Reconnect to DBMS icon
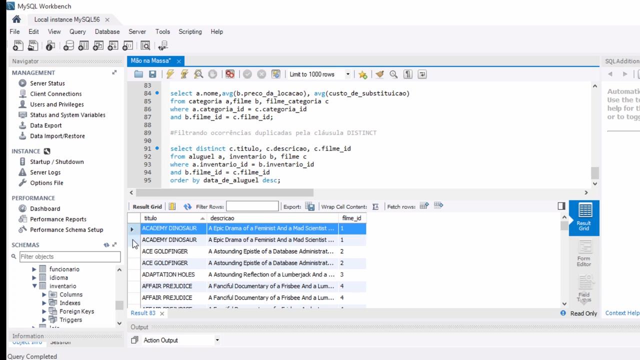The image size is (640, 360). (x=163, y=46)
